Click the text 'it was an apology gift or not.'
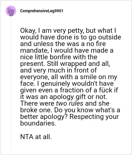Image resolution: width=132 pixels, height=155 pixels. [64, 97]
